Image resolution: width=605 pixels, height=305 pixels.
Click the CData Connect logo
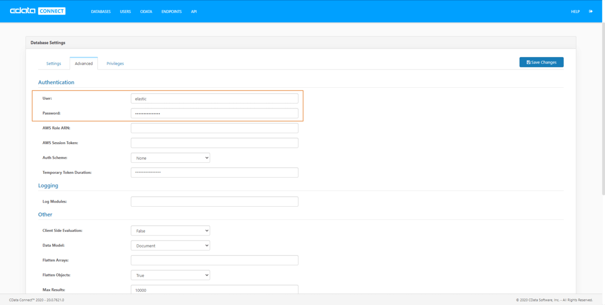tap(38, 11)
